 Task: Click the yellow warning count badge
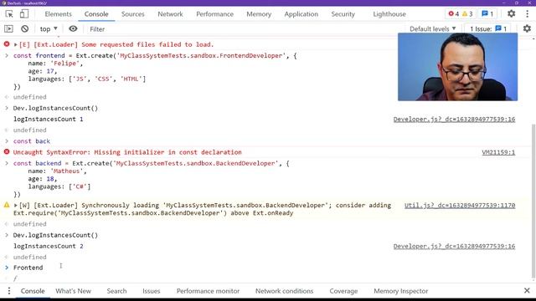coord(467,14)
